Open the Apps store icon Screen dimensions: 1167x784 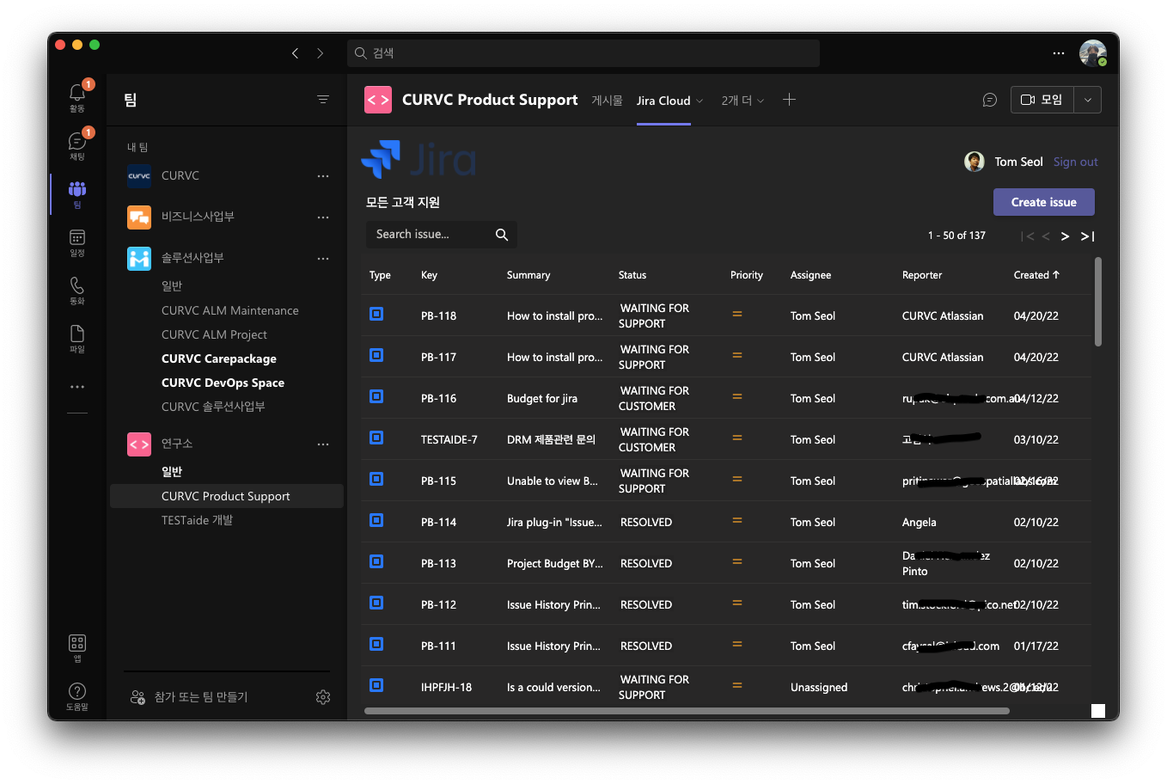(x=77, y=645)
